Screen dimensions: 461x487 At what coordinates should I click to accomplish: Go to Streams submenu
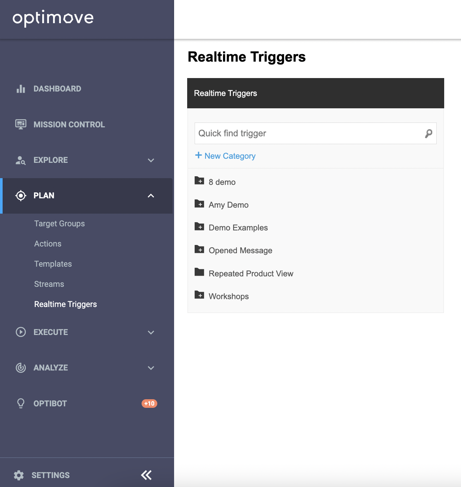tap(49, 284)
